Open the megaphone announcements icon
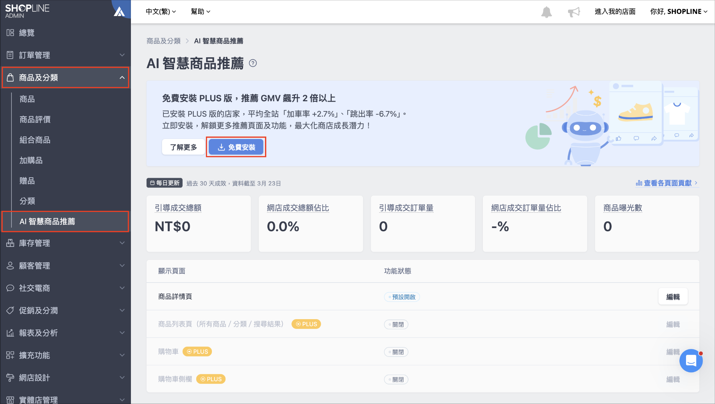Screen dimensions: 715x404 coord(574,12)
